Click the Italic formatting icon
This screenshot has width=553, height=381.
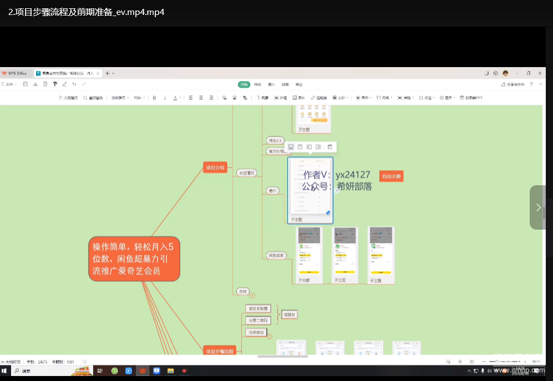point(165,98)
